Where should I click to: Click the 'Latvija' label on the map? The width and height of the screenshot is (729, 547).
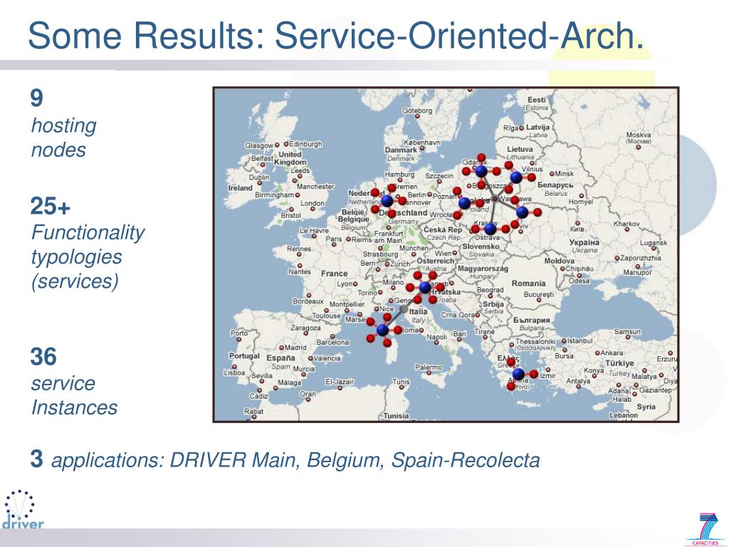538,127
